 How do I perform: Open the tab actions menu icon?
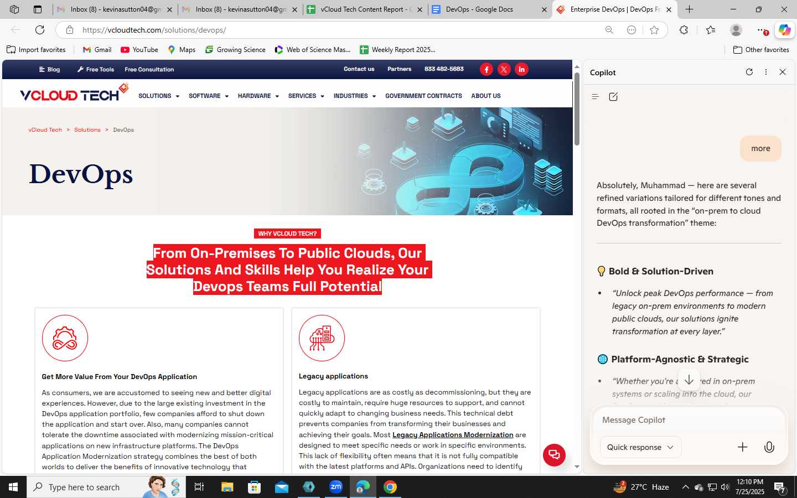[x=38, y=9]
